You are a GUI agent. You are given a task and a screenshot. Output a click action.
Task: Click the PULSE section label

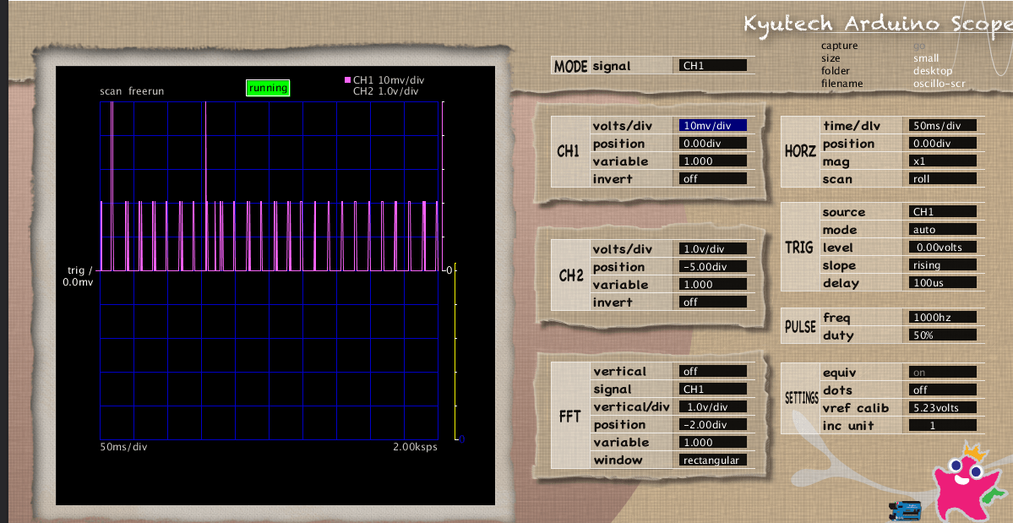point(800,326)
